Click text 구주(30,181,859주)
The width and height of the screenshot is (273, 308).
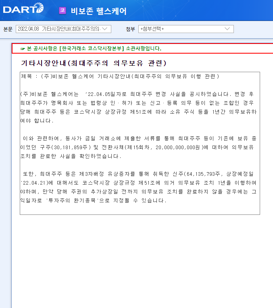click(65, 147)
